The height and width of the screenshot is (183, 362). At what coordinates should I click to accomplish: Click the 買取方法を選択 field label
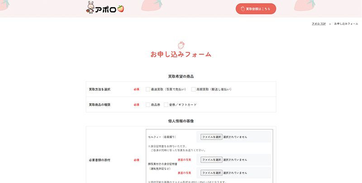click(100, 89)
